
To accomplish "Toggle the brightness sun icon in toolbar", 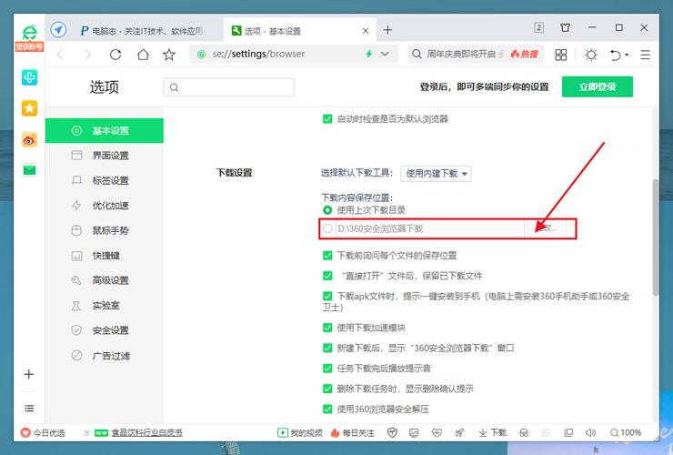I will [591, 55].
